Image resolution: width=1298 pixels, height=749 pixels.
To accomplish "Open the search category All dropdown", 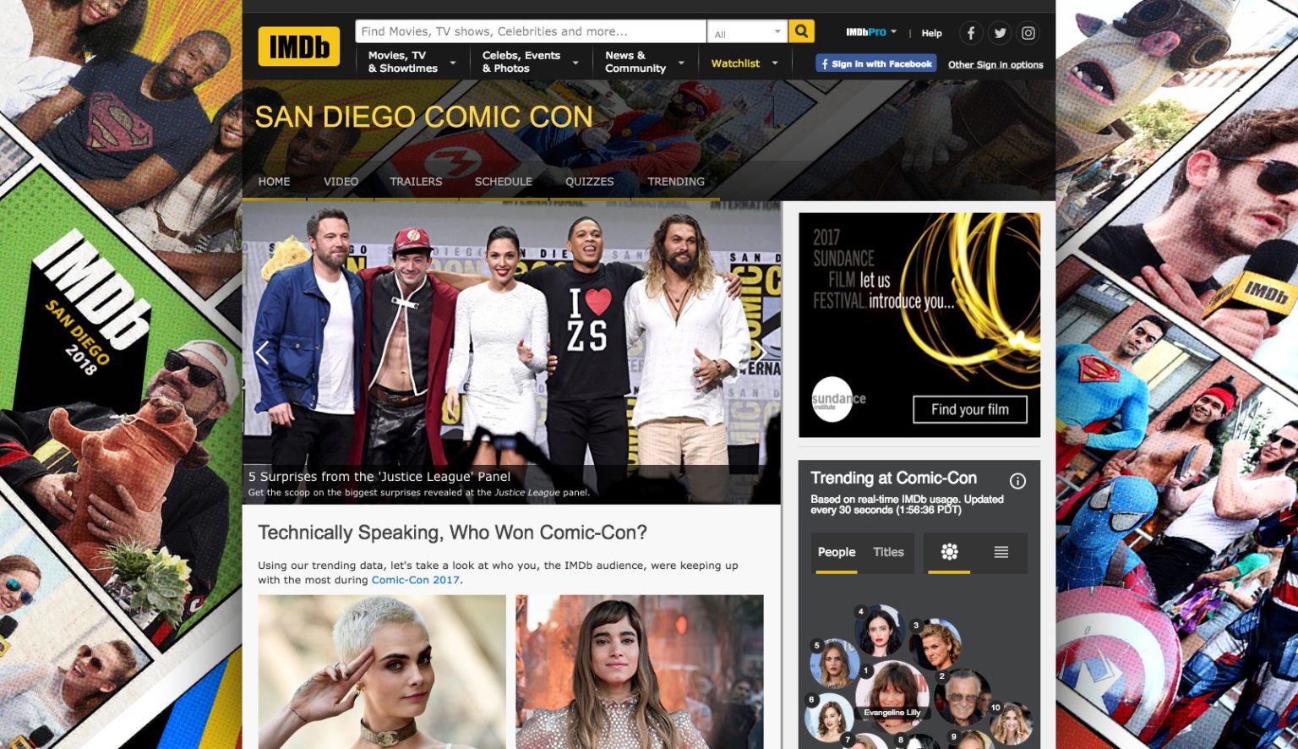I will tap(747, 32).
